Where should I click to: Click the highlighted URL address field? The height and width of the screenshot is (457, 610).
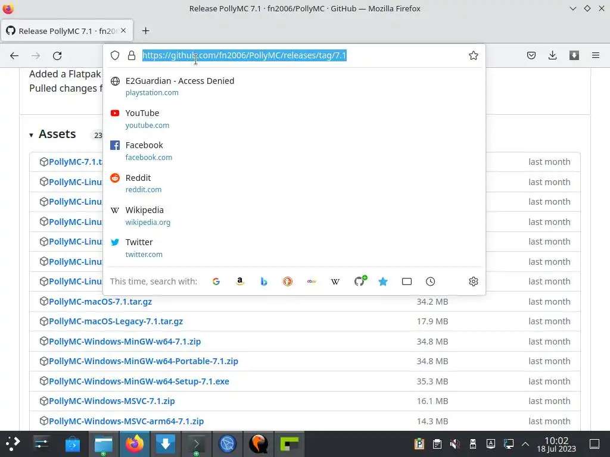coord(244,55)
